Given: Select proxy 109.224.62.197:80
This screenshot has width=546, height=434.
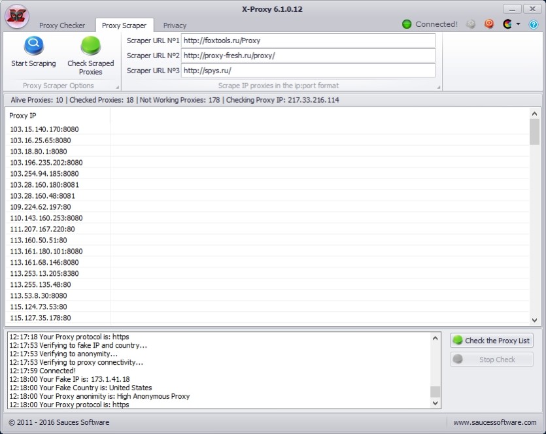Looking at the screenshot, I should pyautogui.click(x=41, y=207).
